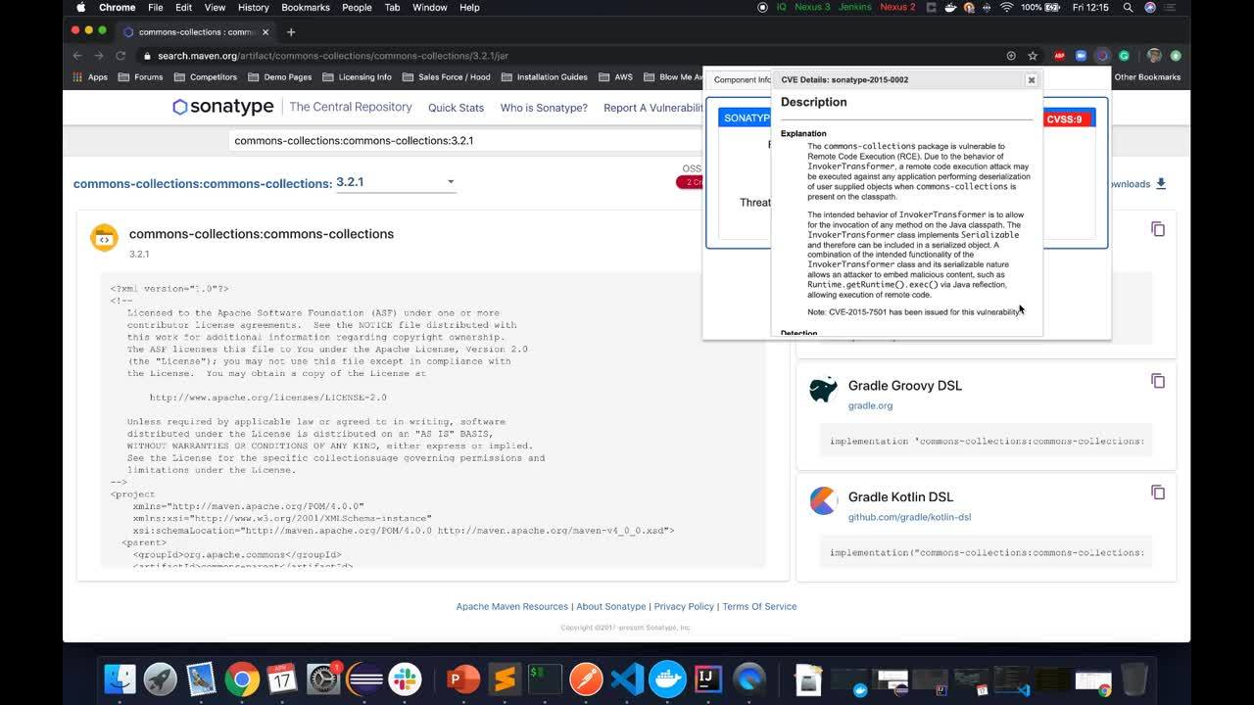
Task: Open the Apps bookmarks shortcut
Action: [90, 77]
